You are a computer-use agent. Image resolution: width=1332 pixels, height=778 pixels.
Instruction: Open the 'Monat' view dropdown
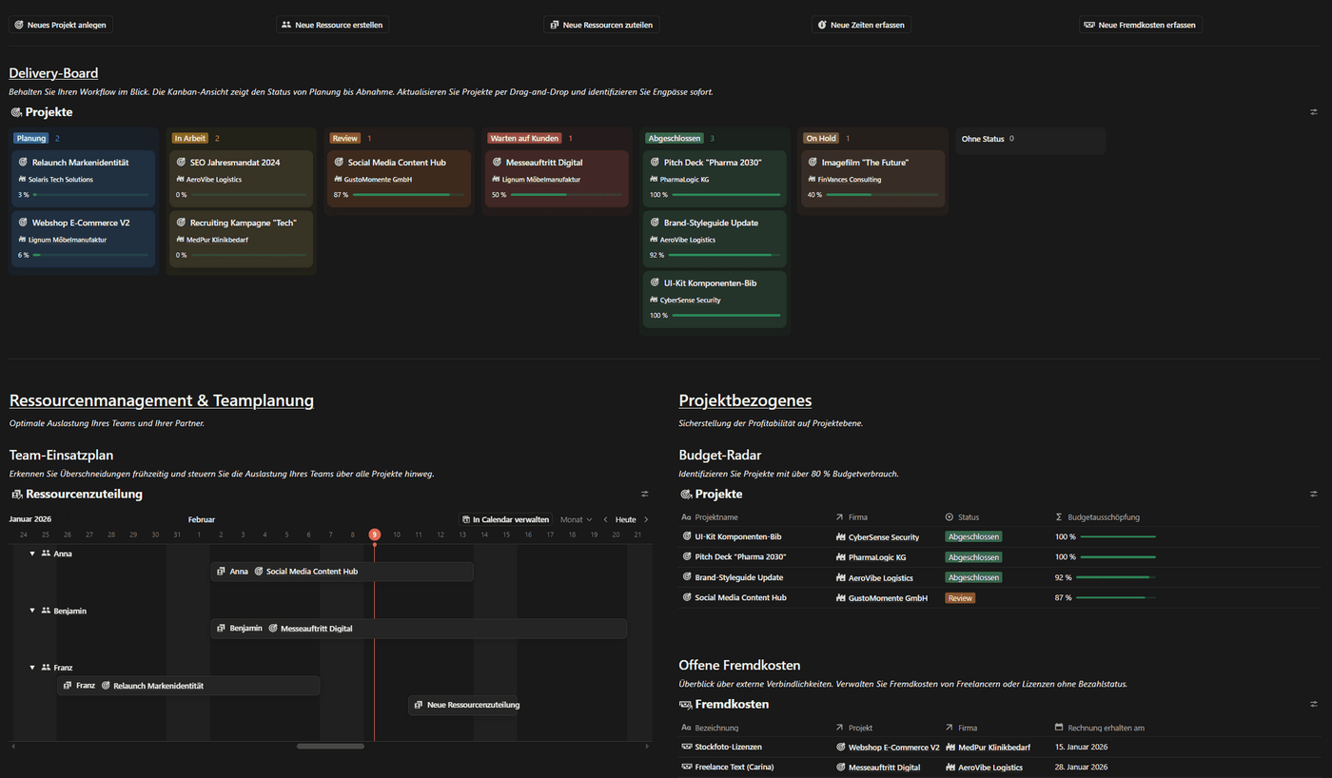[x=577, y=519]
